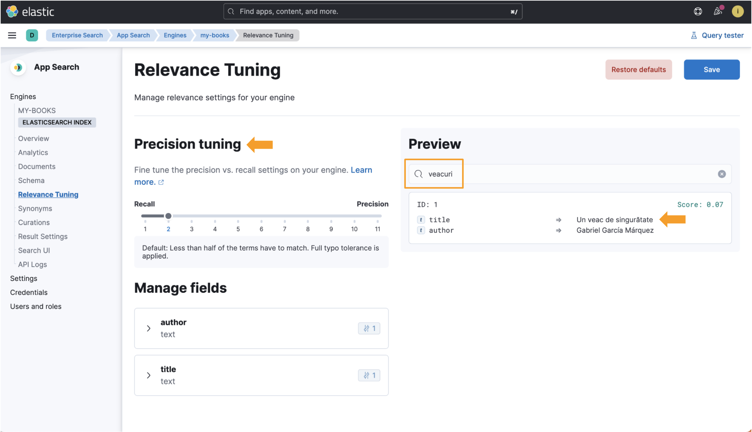Click the green D space avatar
The width and height of the screenshot is (752, 432).
(x=32, y=35)
